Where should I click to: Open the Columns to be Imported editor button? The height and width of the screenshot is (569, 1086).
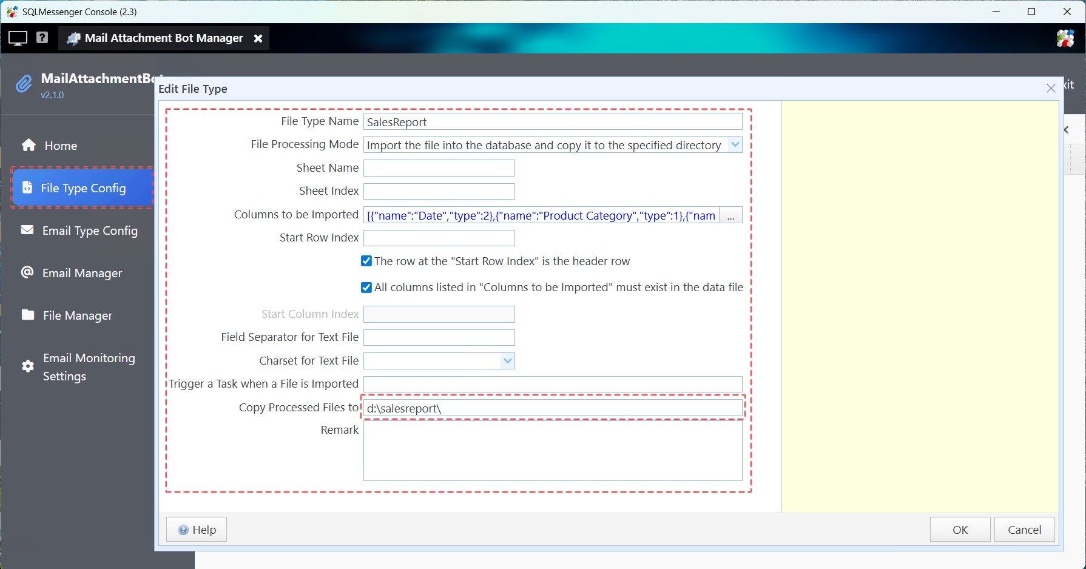click(730, 216)
